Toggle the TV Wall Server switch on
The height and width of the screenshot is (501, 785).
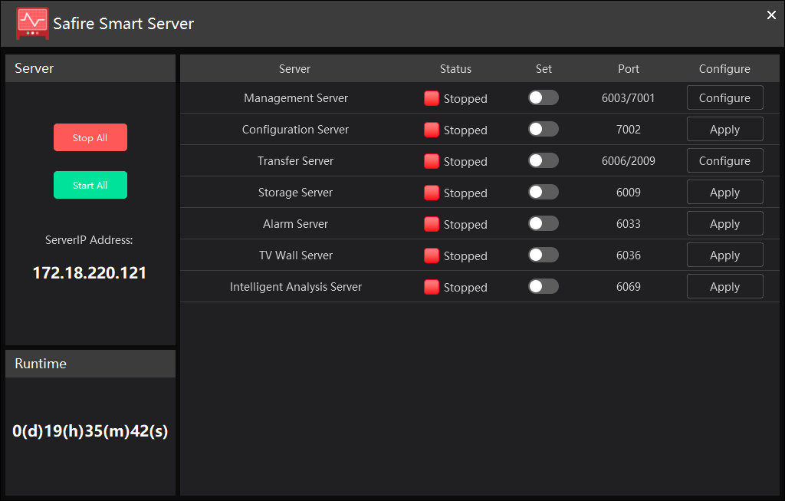coord(543,254)
